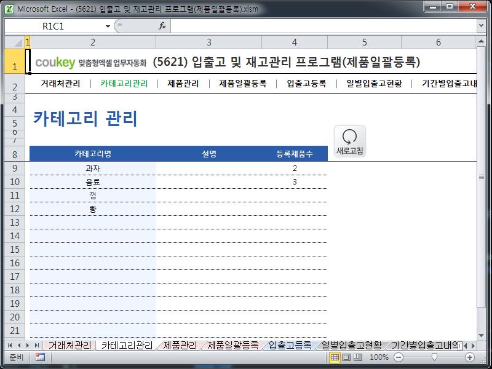492x369 pixels.
Task: Click the 100% zoom level
Action: (379, 357)
